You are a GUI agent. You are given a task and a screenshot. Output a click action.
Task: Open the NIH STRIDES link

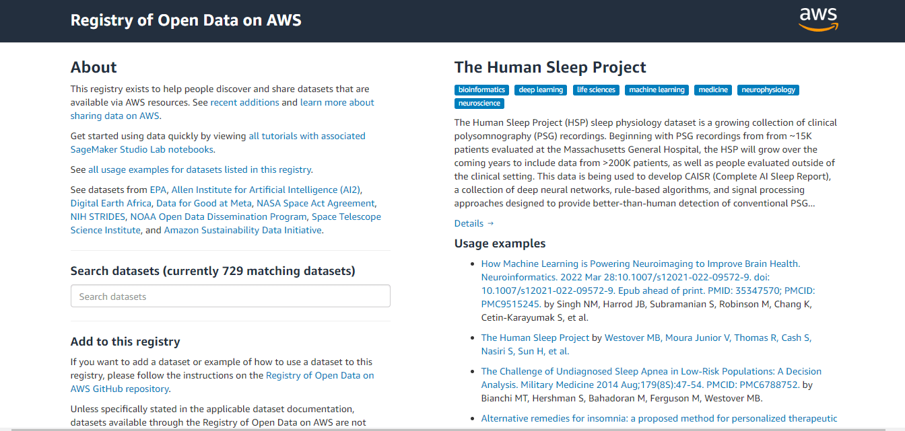tap(97, 217)
